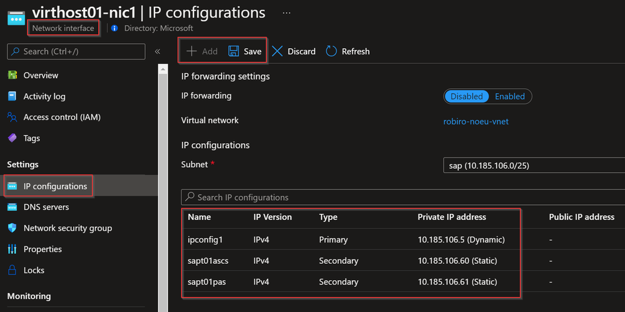Open the Activity log icon
This screenshot has width=625, height=312.
pos(12,96)
